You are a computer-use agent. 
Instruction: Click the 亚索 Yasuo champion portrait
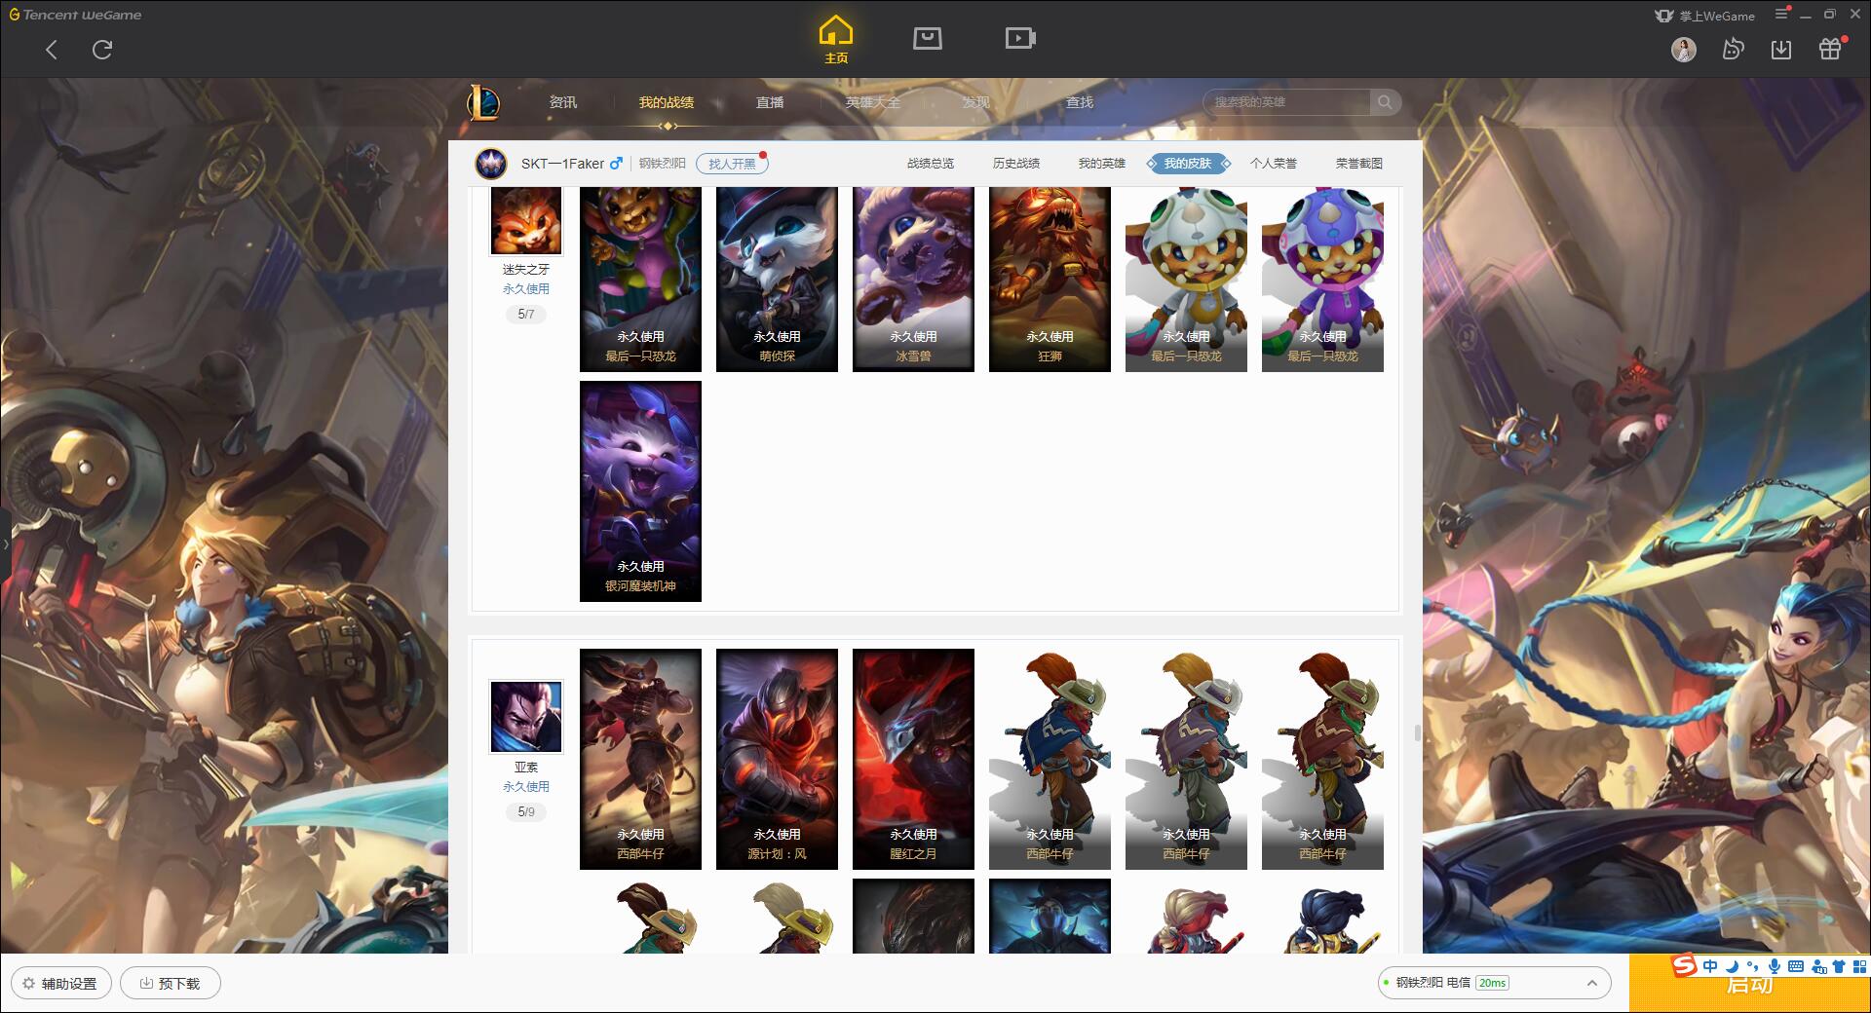526,717
